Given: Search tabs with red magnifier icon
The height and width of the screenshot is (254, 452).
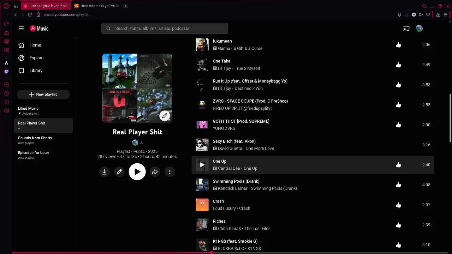Looking at the screenshot, I should 424,6.
